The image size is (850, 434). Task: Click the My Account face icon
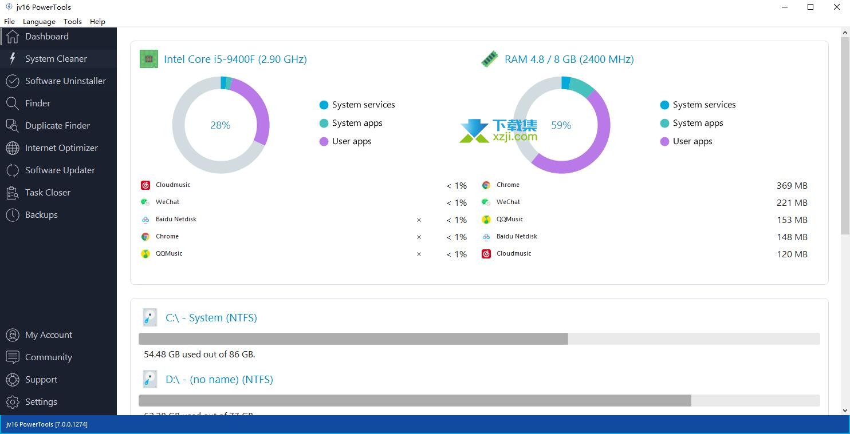13,335
